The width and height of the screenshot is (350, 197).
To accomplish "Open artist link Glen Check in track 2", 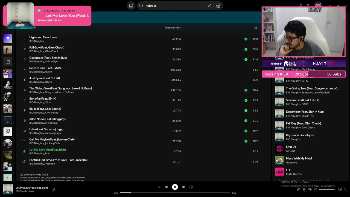I will pos(52,51).
